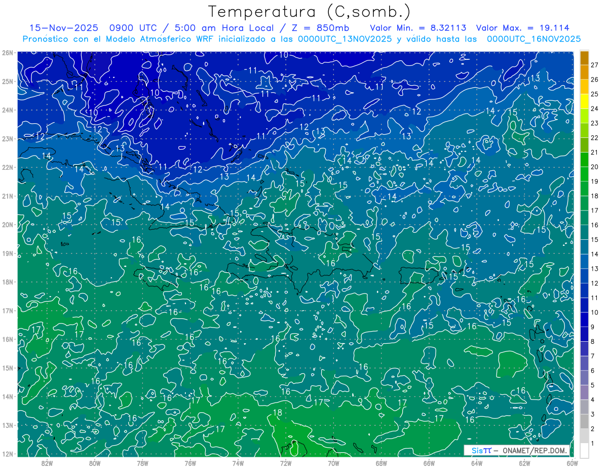Click the "15N" latitude axis label

(8, 368)
